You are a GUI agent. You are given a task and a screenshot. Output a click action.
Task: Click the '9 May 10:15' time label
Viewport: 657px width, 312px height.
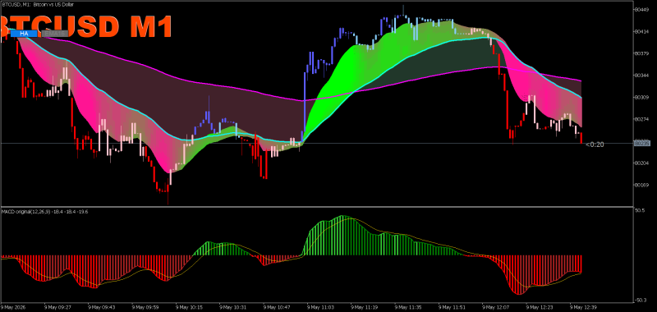pos(190,307)
